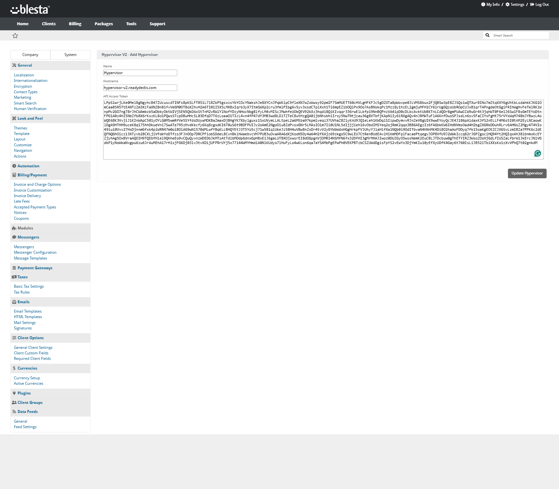Image resolution: width=559 pixels, height=489 pixels.
Task: Click the Log Out icon
Action: 532,5
